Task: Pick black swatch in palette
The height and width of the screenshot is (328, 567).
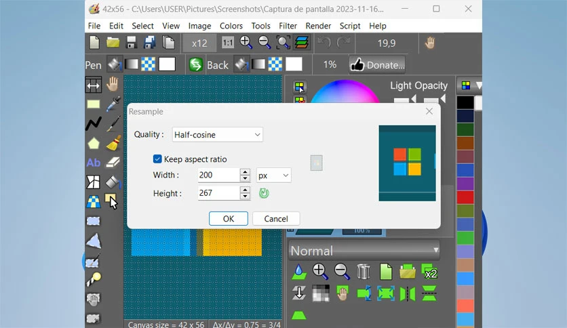Action: click(465, 102)
